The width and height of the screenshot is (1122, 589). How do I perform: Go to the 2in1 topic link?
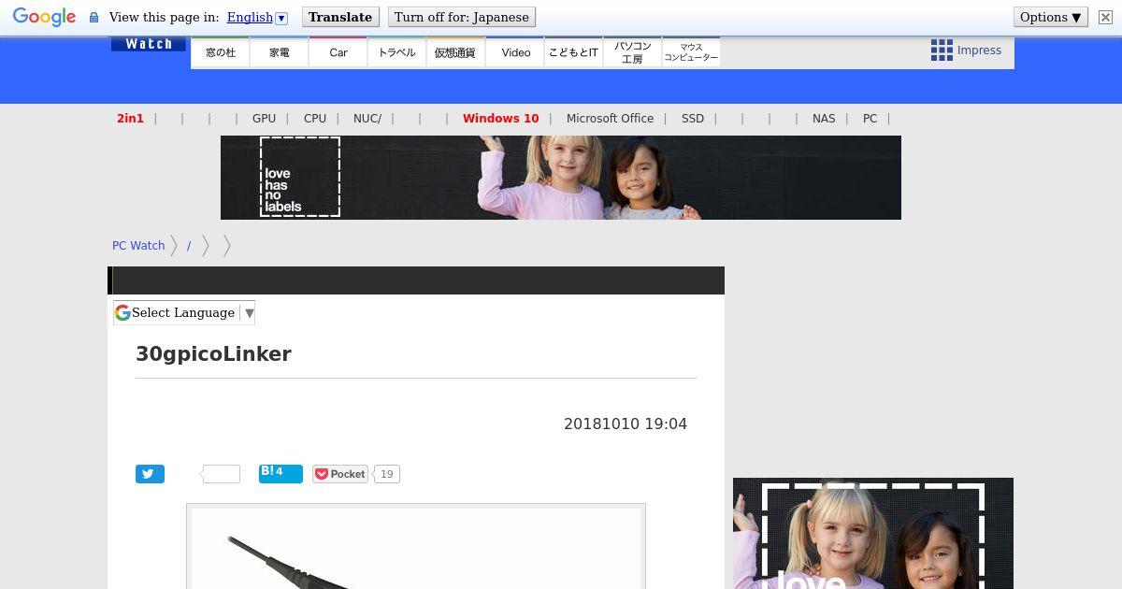[130, 119]
